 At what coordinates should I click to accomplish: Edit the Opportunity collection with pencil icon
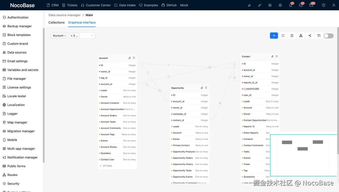202,88
